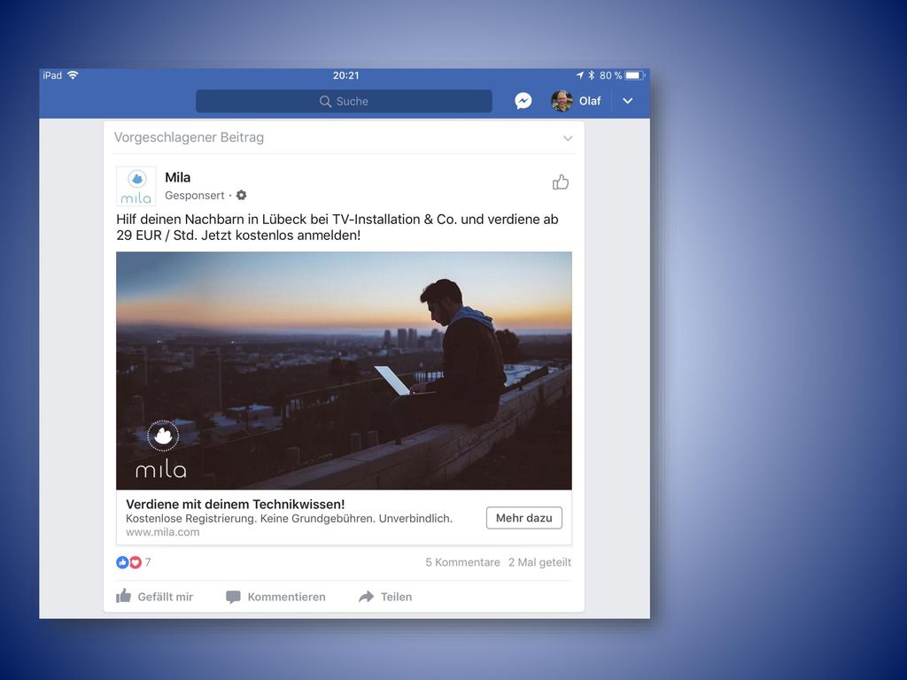
Task: Tap the Suche search field
Action: (344, 101)
